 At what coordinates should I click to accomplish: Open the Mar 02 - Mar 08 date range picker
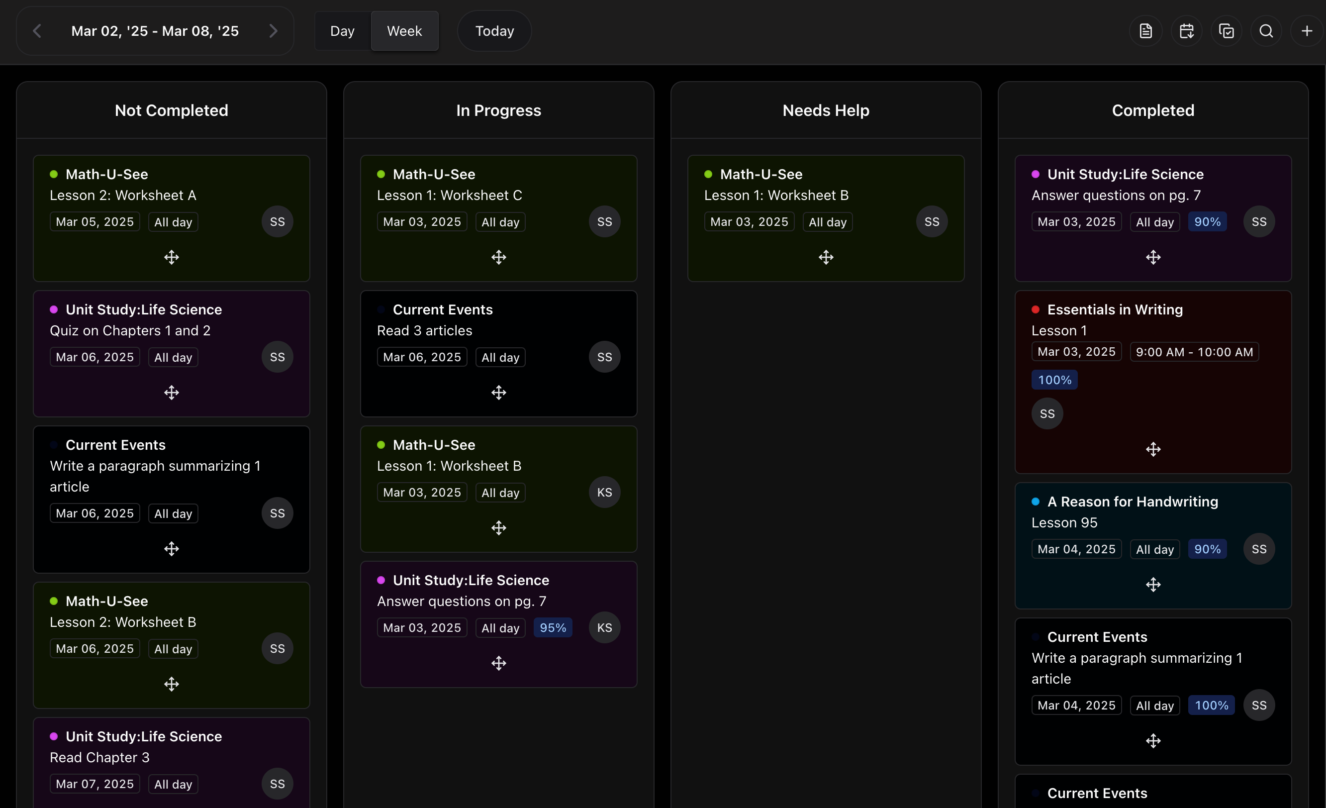pos(155,31)
